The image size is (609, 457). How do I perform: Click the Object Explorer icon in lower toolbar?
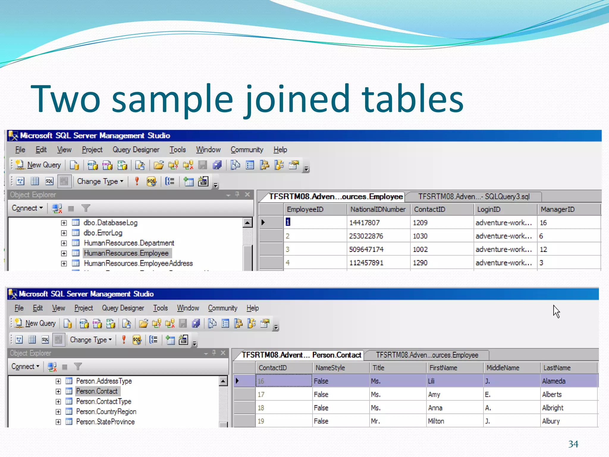tap(238, 323)
